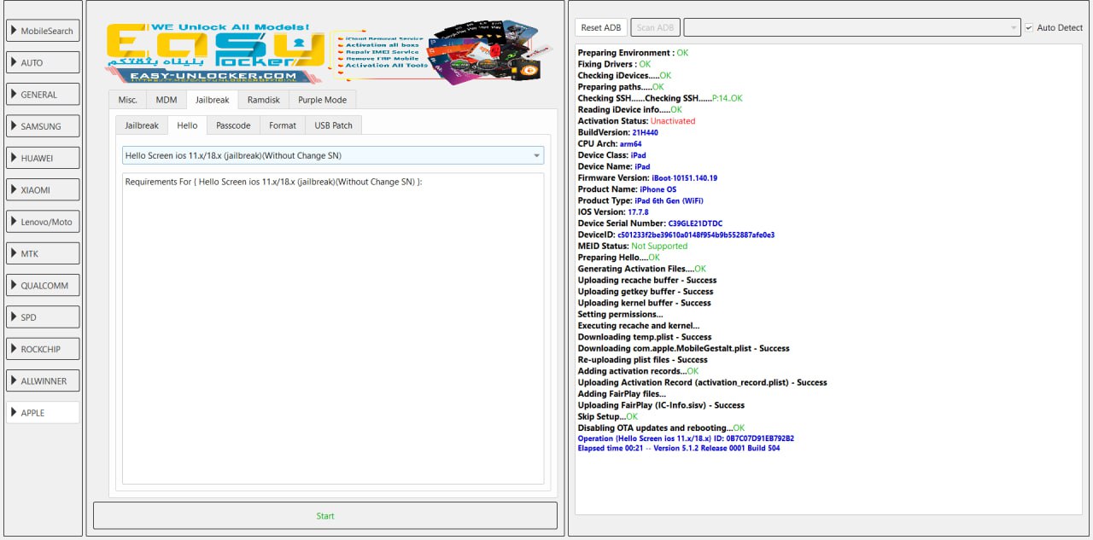The height and width of the screenshot is (540, 1093).
Task: Click the Reset ADB button
Action: tap(601, 27)
